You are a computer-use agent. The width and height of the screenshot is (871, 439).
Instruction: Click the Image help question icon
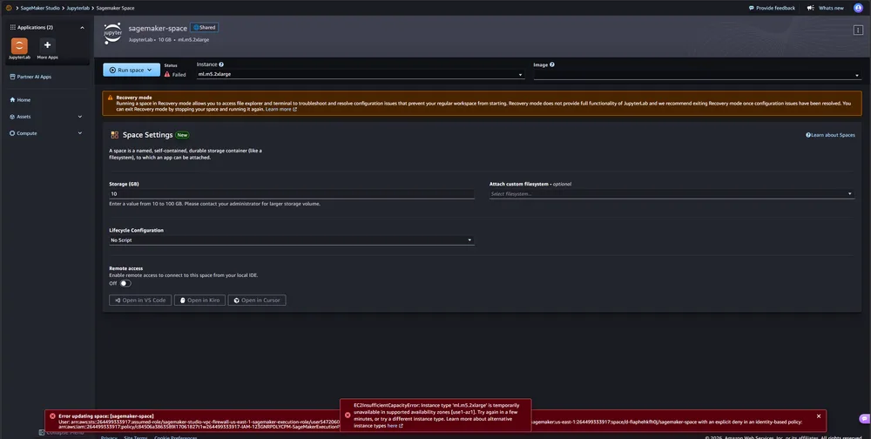point(551,64)
